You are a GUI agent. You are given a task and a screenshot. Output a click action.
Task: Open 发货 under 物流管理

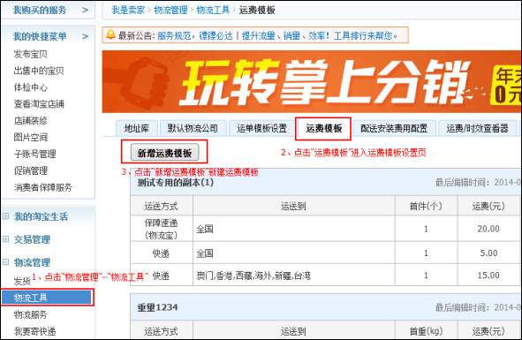[x=22, y=281]
